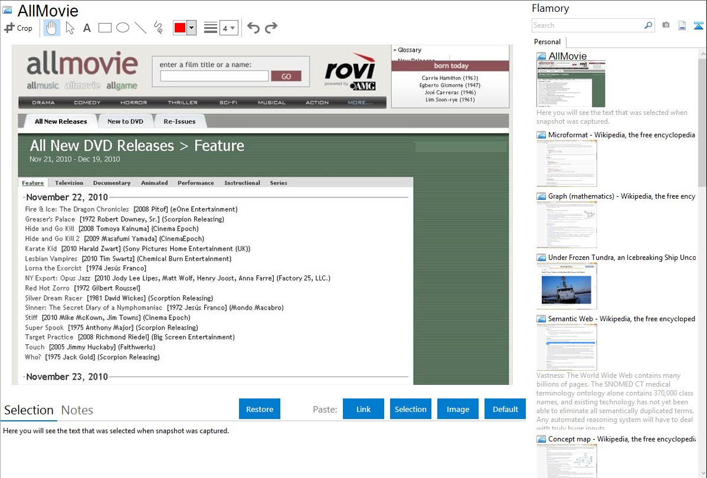The height and width of the screenshot is (478, 707).
Task: Select the text annotation tool
Action: tap(87, 28)
